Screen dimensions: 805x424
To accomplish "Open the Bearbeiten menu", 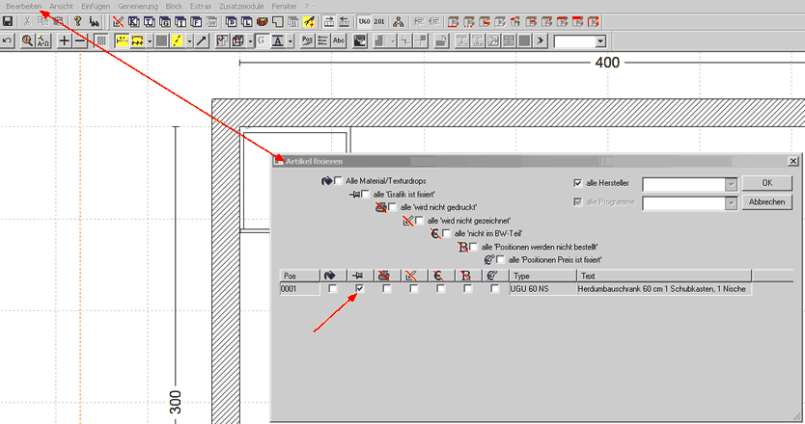I will [x=24, y=6].
